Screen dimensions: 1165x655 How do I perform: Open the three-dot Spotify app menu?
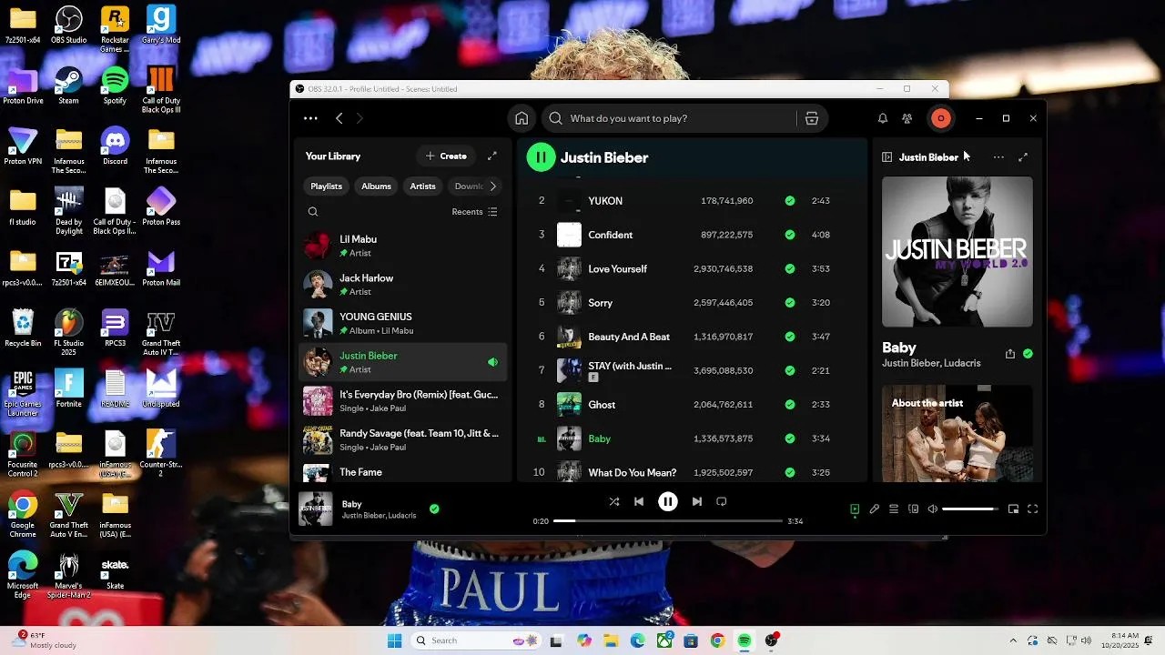click(x=310, y=118)
